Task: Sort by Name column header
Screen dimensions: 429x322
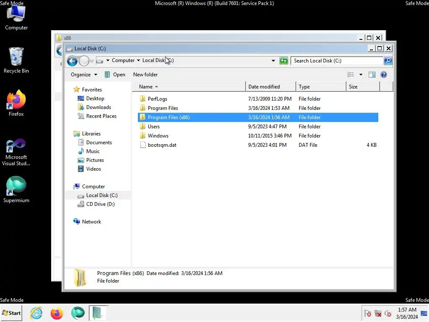Action: (x=189, y=87)
